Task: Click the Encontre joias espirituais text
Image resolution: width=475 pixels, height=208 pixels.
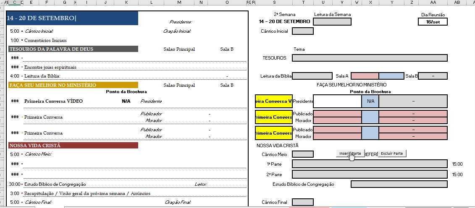Action: (x=50, y=67)
